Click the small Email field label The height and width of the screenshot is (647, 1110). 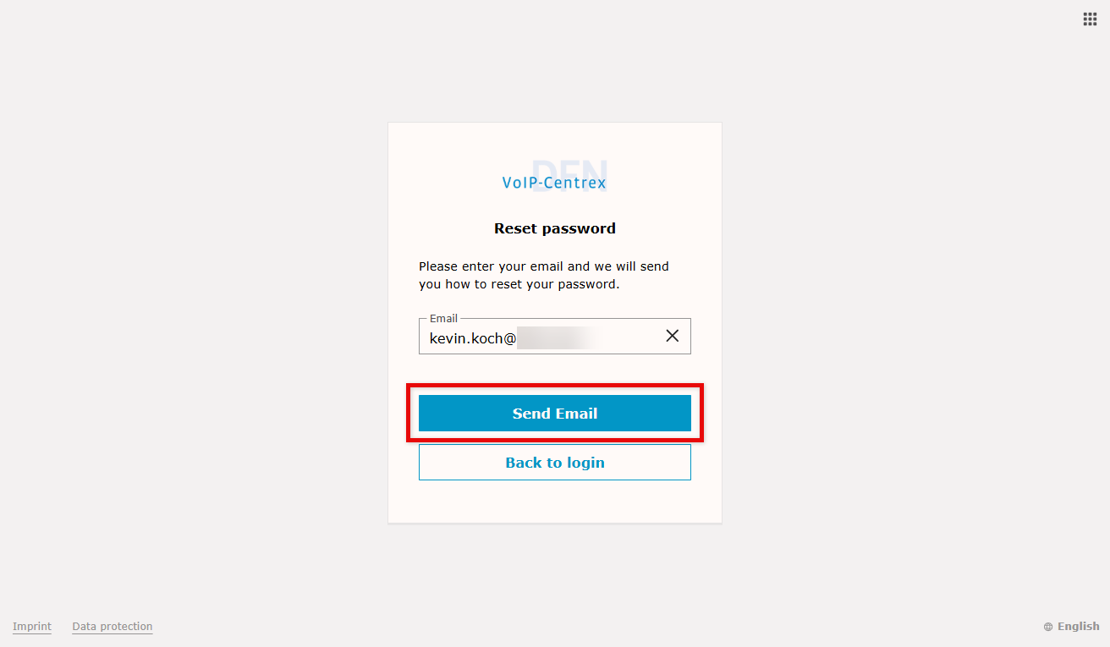pos(443,319)
